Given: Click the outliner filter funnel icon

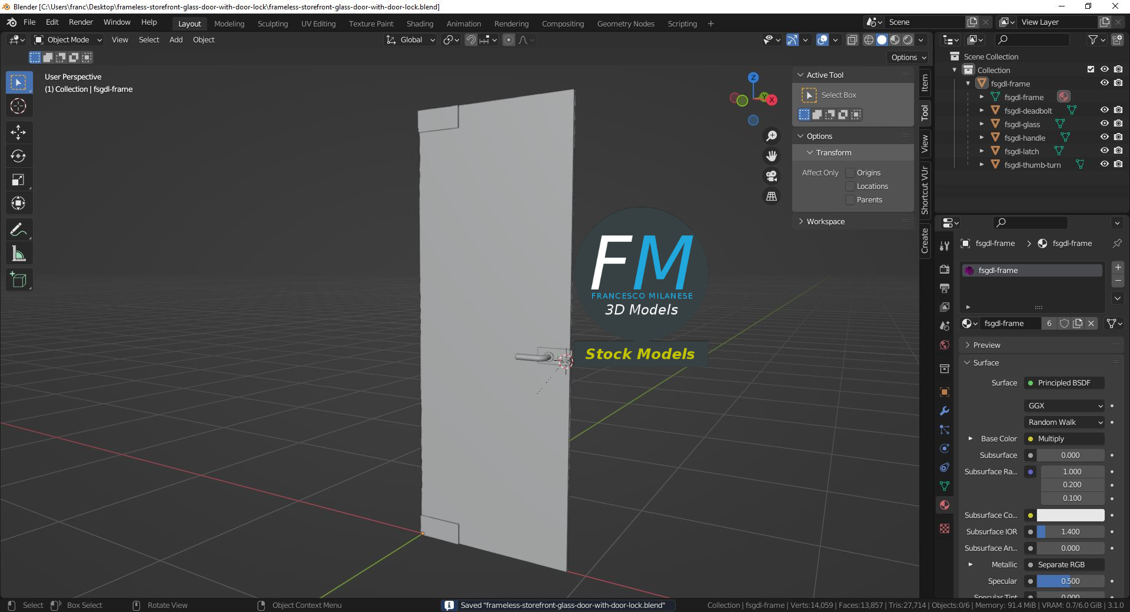Looking at the screenshot, I should pos(1096,39).
